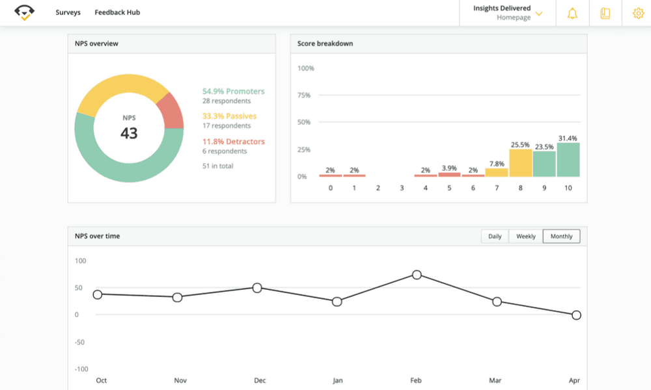Switch NPS over time to Weekly
Viewport: 651px width, 390px height.
525,237
